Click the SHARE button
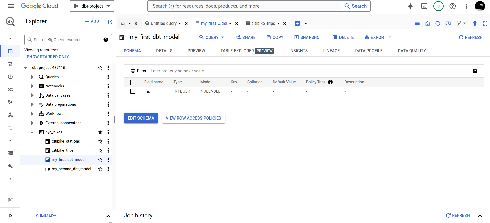Image resolution: width=490 pixels, height=223 pixels. [x=246, y=37]
